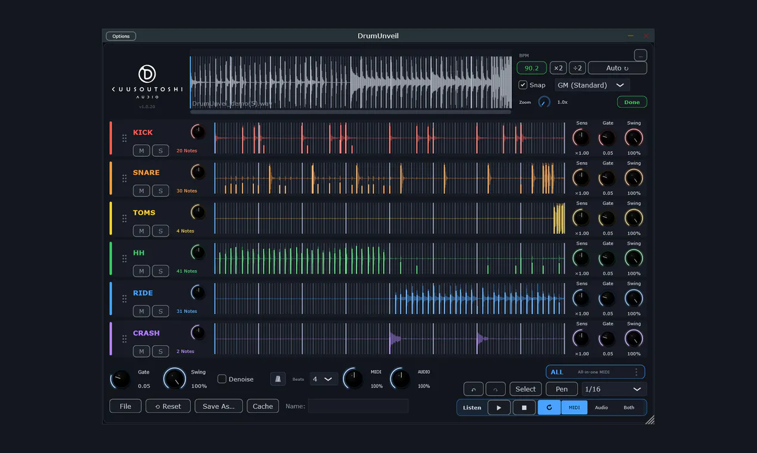Click the TOMS track drag handle

click(125, 218)
